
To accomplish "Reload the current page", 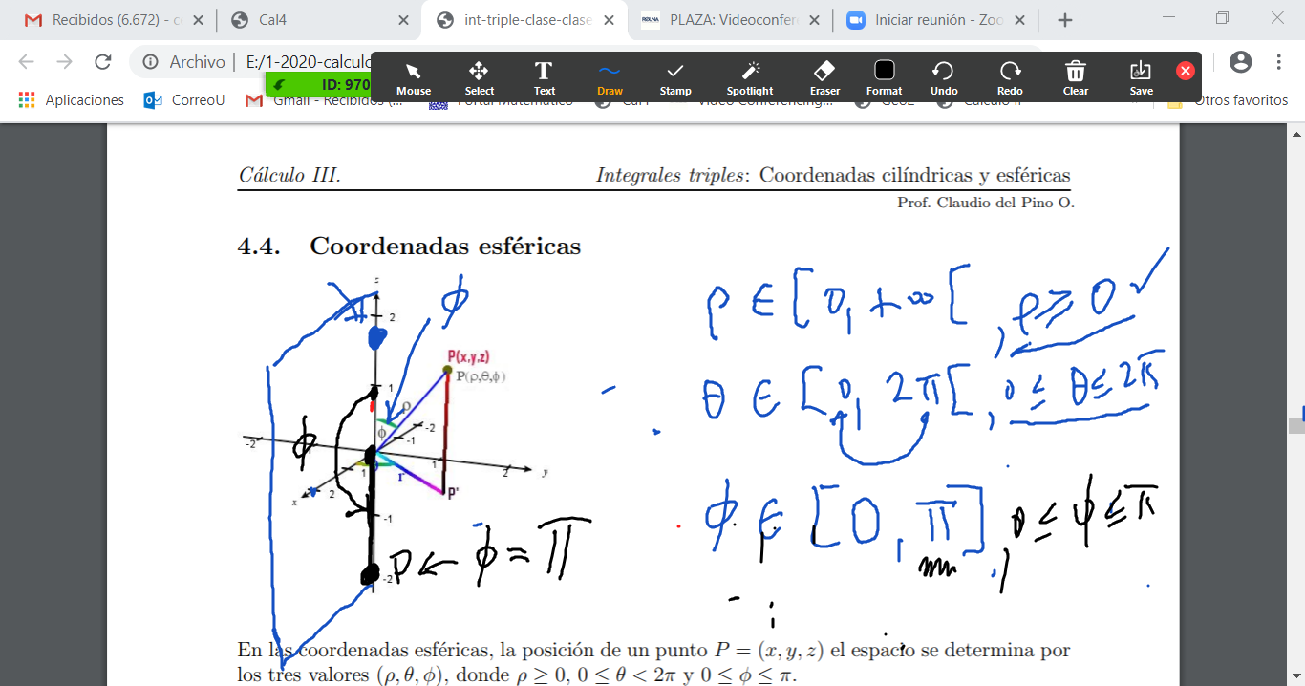I will [103, 62].
